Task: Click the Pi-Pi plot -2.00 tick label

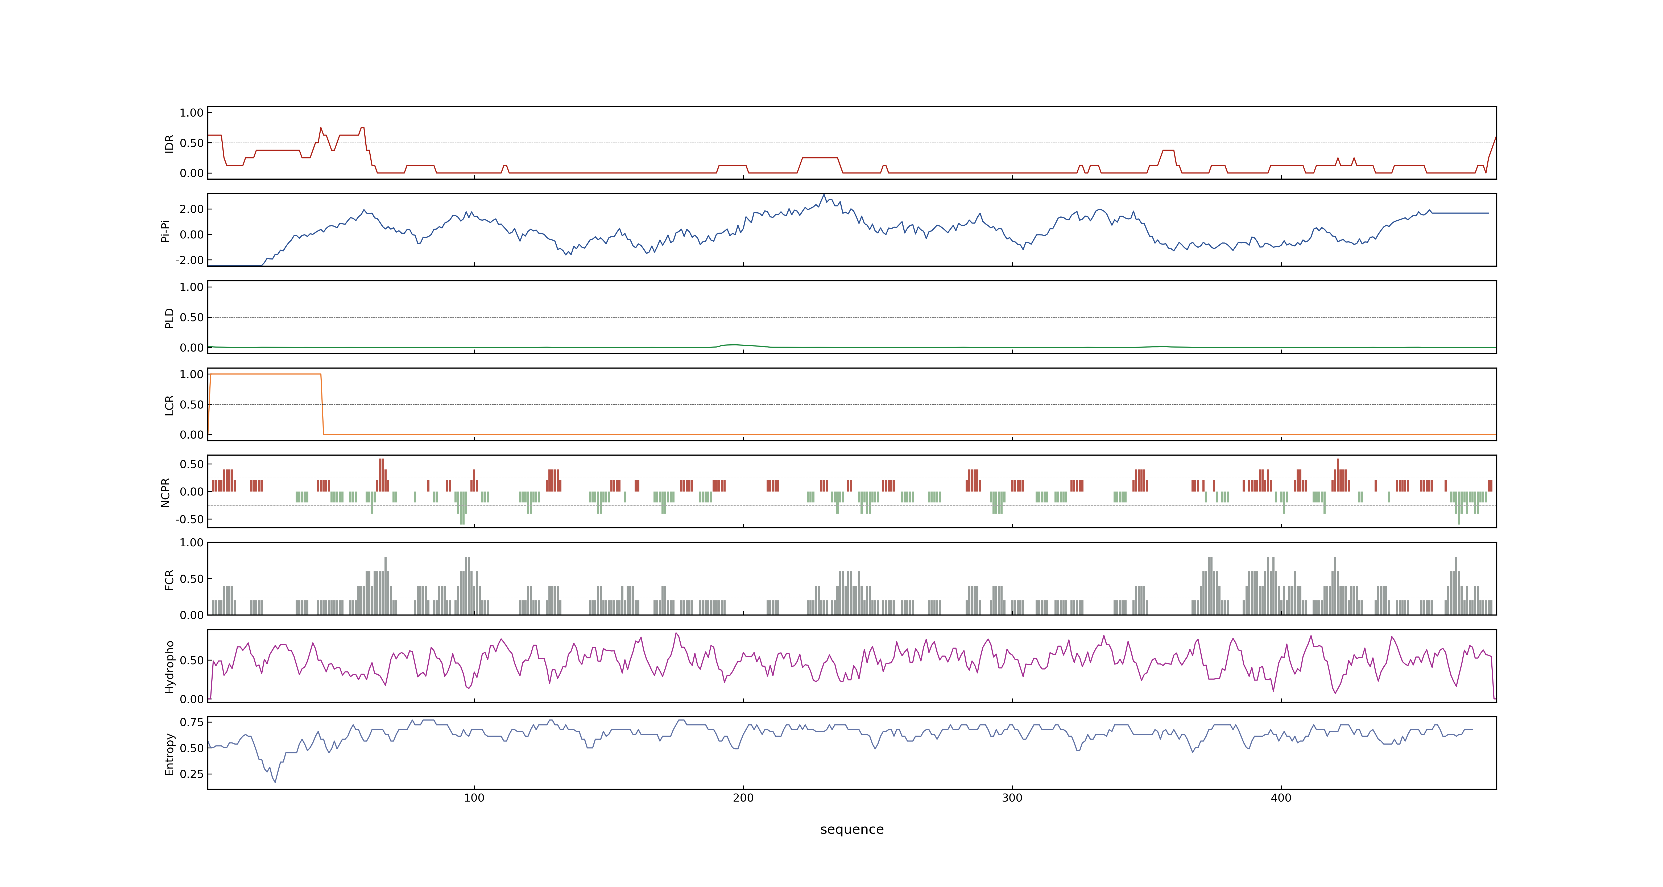Action: coord(189,260)
